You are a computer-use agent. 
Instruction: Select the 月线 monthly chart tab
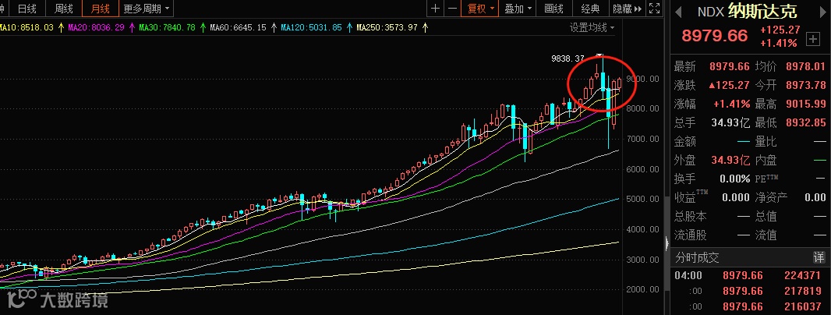100,9
